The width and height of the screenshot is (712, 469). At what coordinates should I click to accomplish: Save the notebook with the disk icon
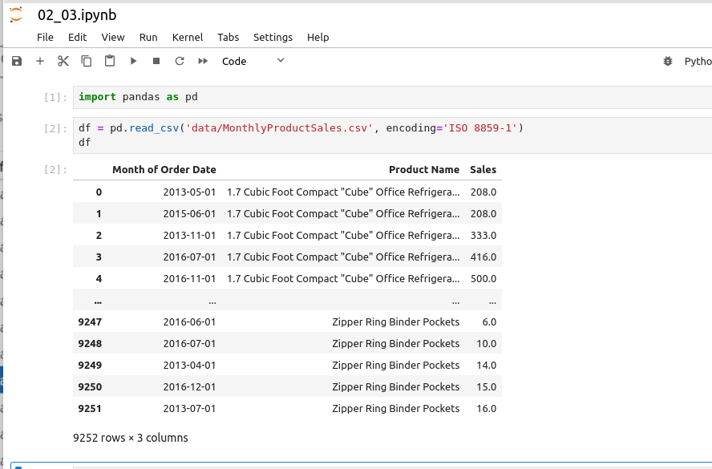click(x=17, y=61)
